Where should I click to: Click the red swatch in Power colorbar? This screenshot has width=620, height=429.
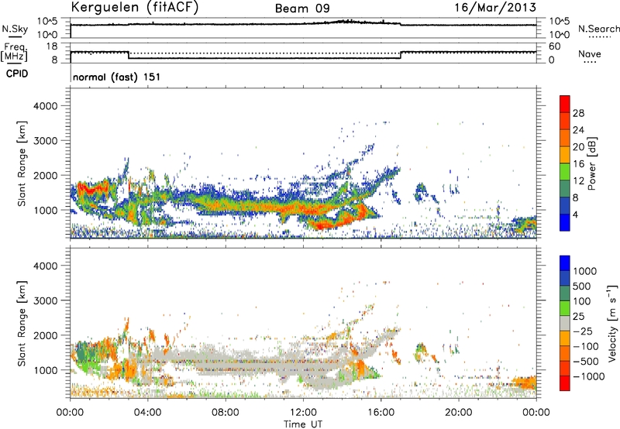click(565, 104)
